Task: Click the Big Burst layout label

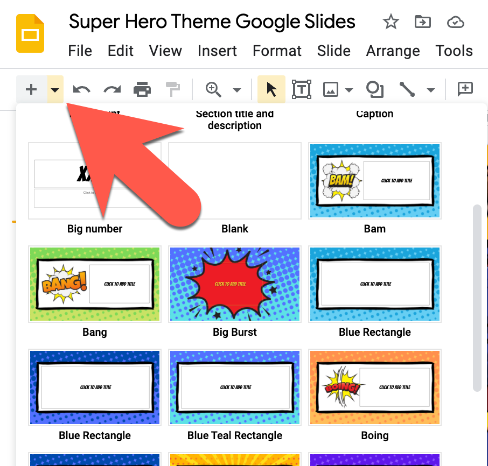Action: coord(235,333)
